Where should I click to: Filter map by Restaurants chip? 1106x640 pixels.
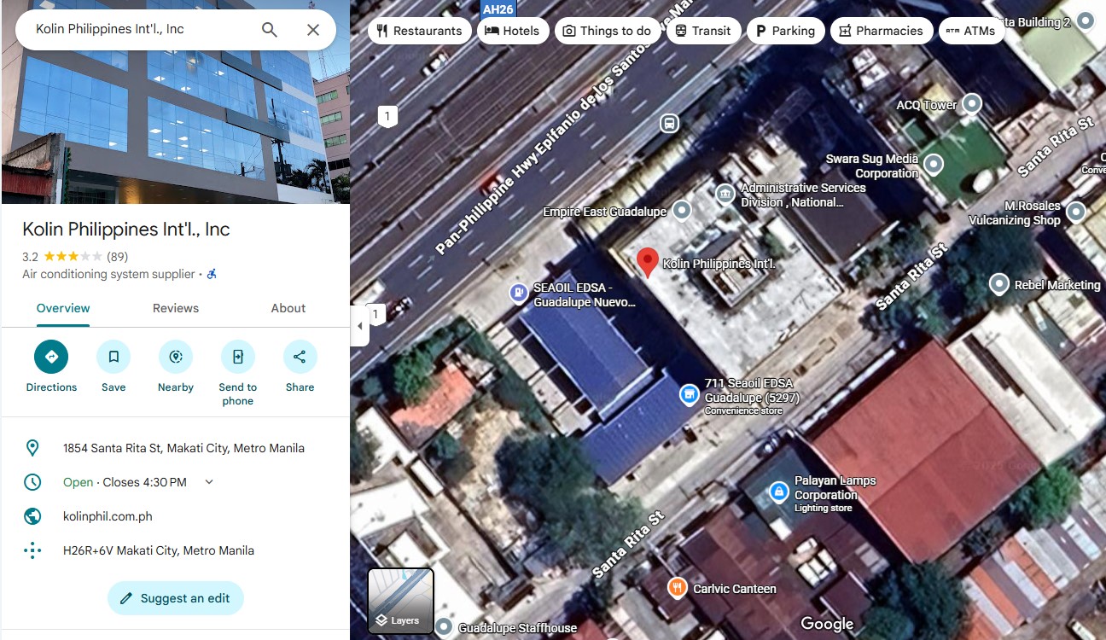(x=417, y=31)
